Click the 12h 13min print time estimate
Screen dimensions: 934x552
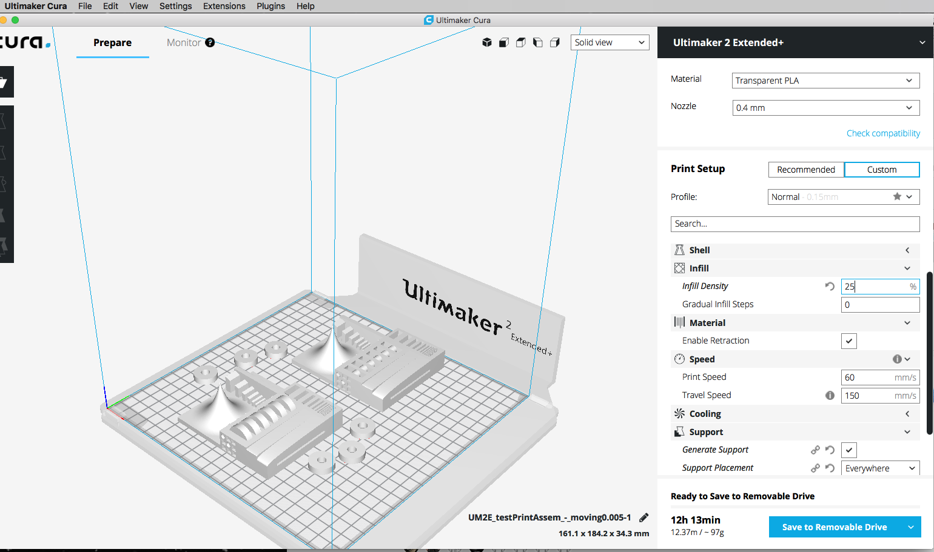(696, 520)
